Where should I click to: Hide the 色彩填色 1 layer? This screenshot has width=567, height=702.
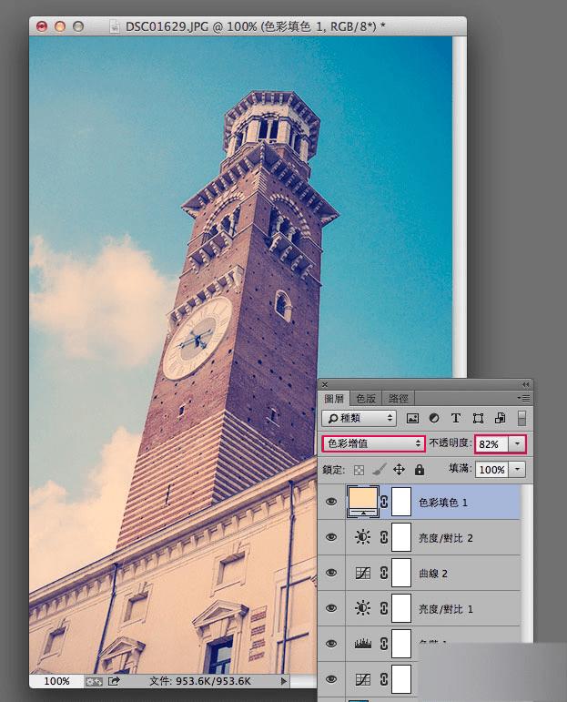pyautogui.click(x=331, y=502)
